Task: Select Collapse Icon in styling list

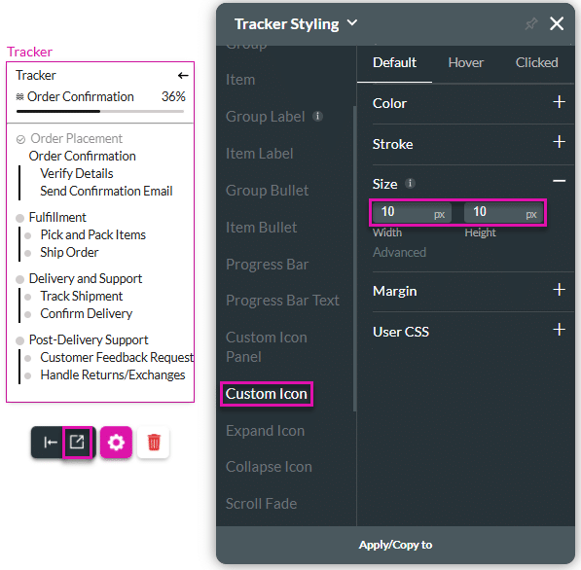Action: [x=269, y=467]
